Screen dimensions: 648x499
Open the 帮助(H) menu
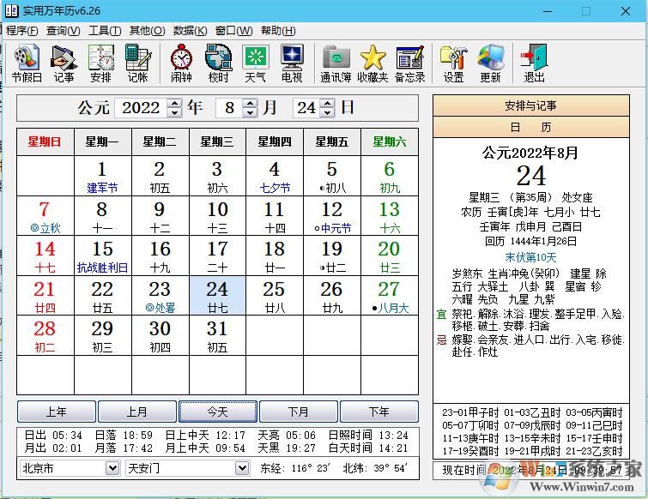click(278, 31)
